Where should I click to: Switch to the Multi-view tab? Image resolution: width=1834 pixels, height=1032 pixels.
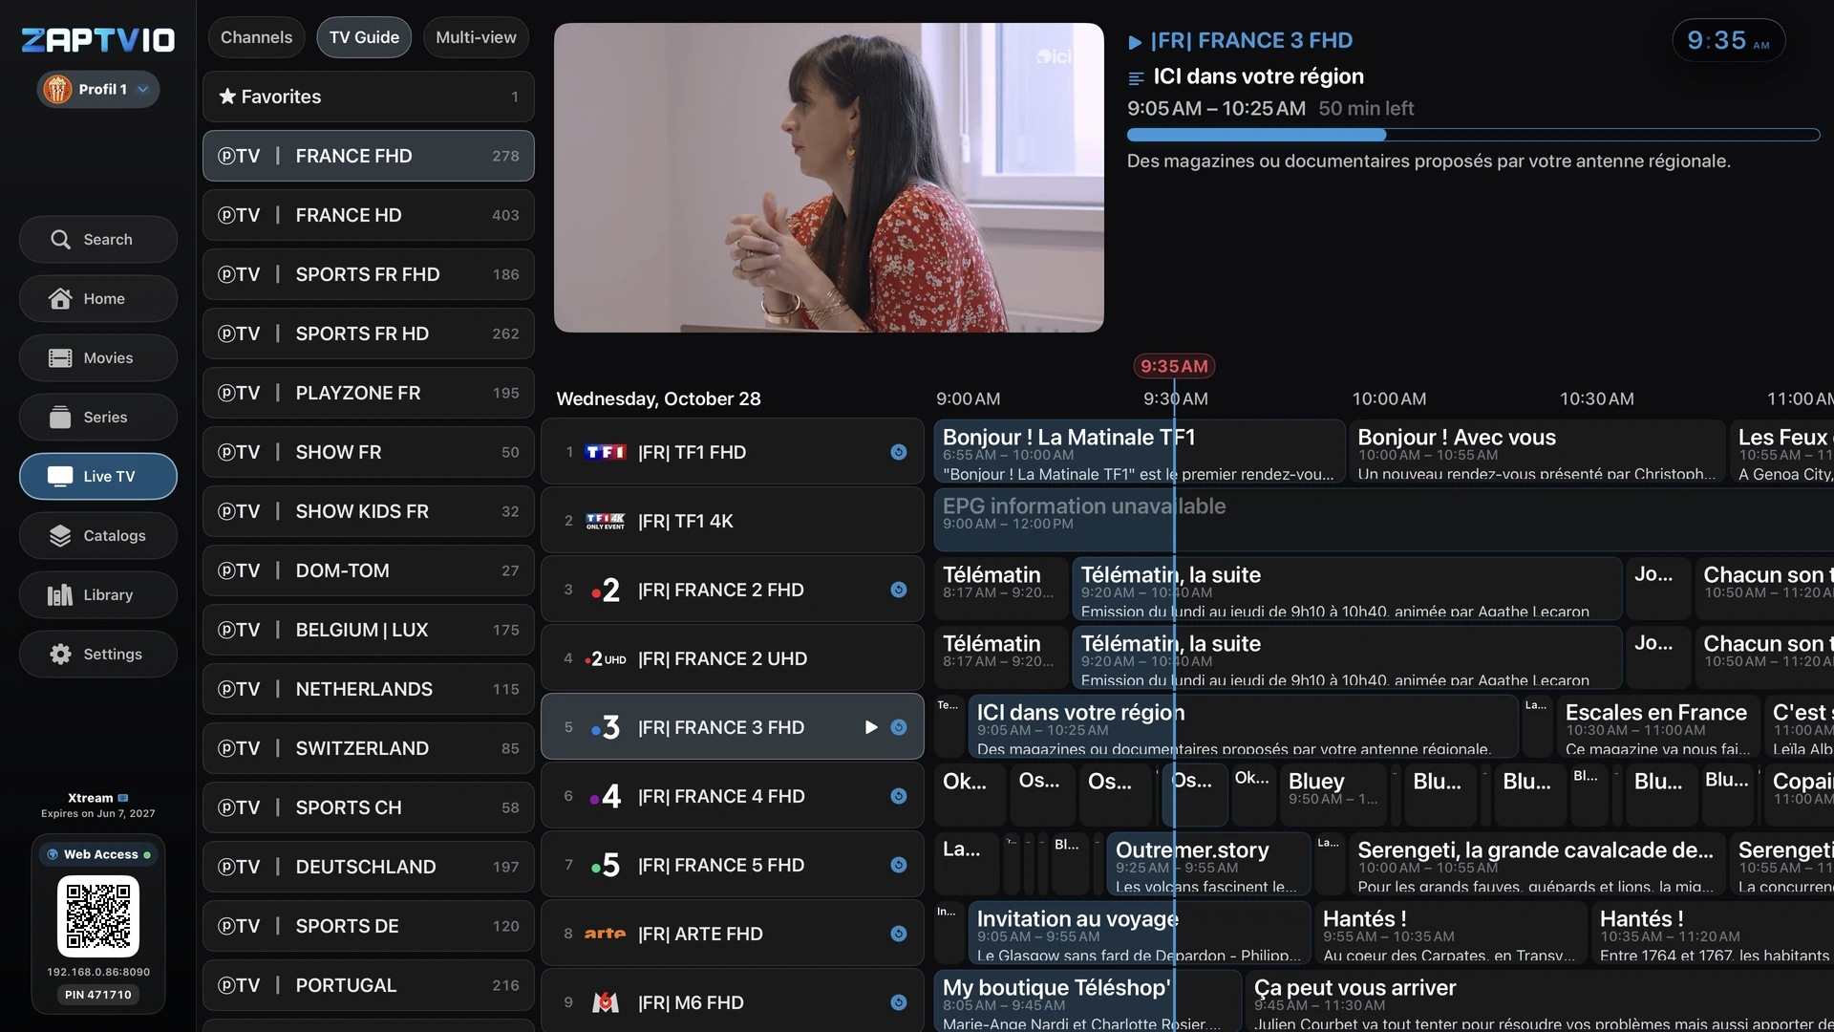click(x=476, y=37)
